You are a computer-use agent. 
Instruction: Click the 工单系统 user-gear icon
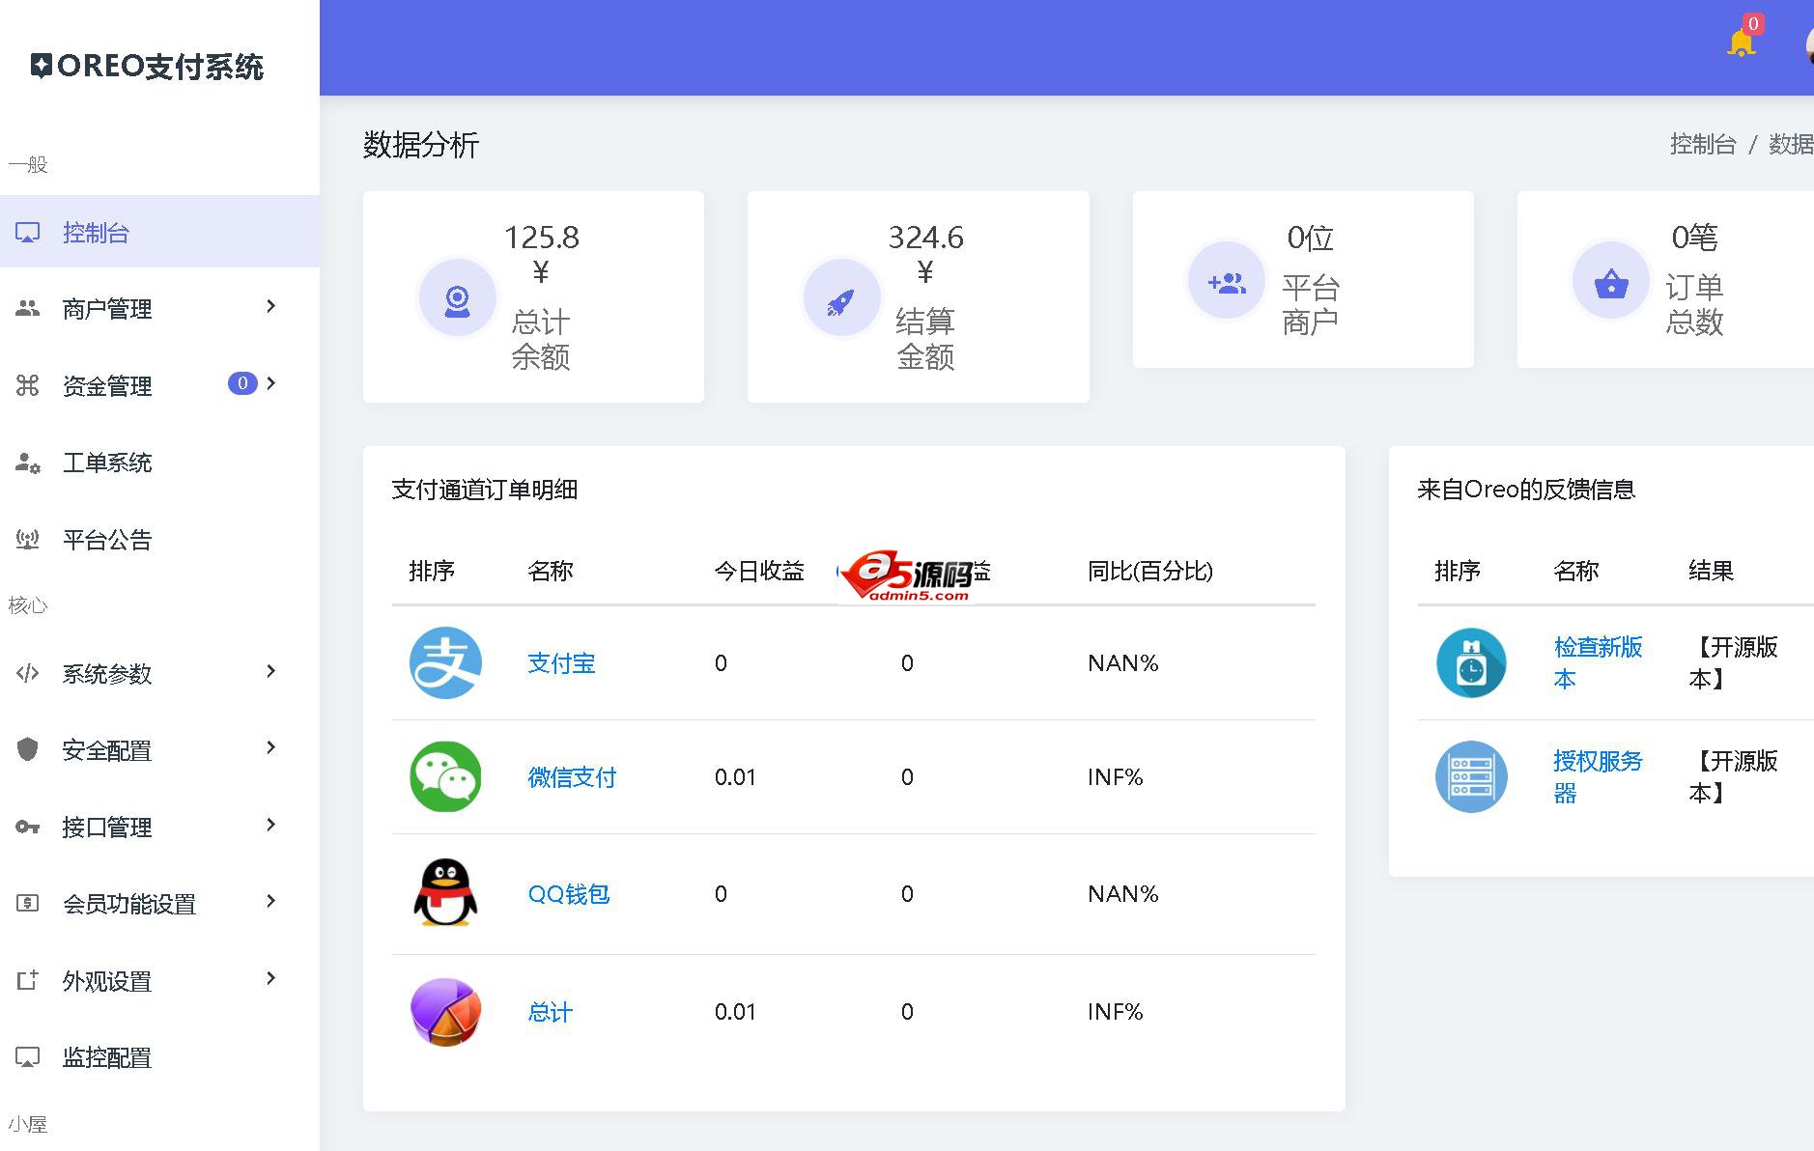point(28,463)
